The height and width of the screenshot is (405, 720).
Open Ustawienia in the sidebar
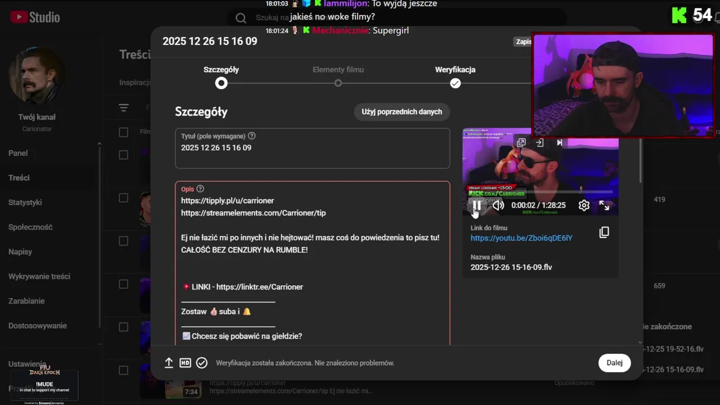tap(27, 364)
